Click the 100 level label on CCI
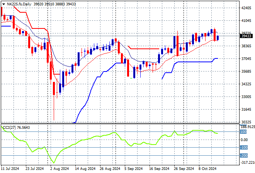255x173 pixels. pyautogui.click(x=243, y=132)
